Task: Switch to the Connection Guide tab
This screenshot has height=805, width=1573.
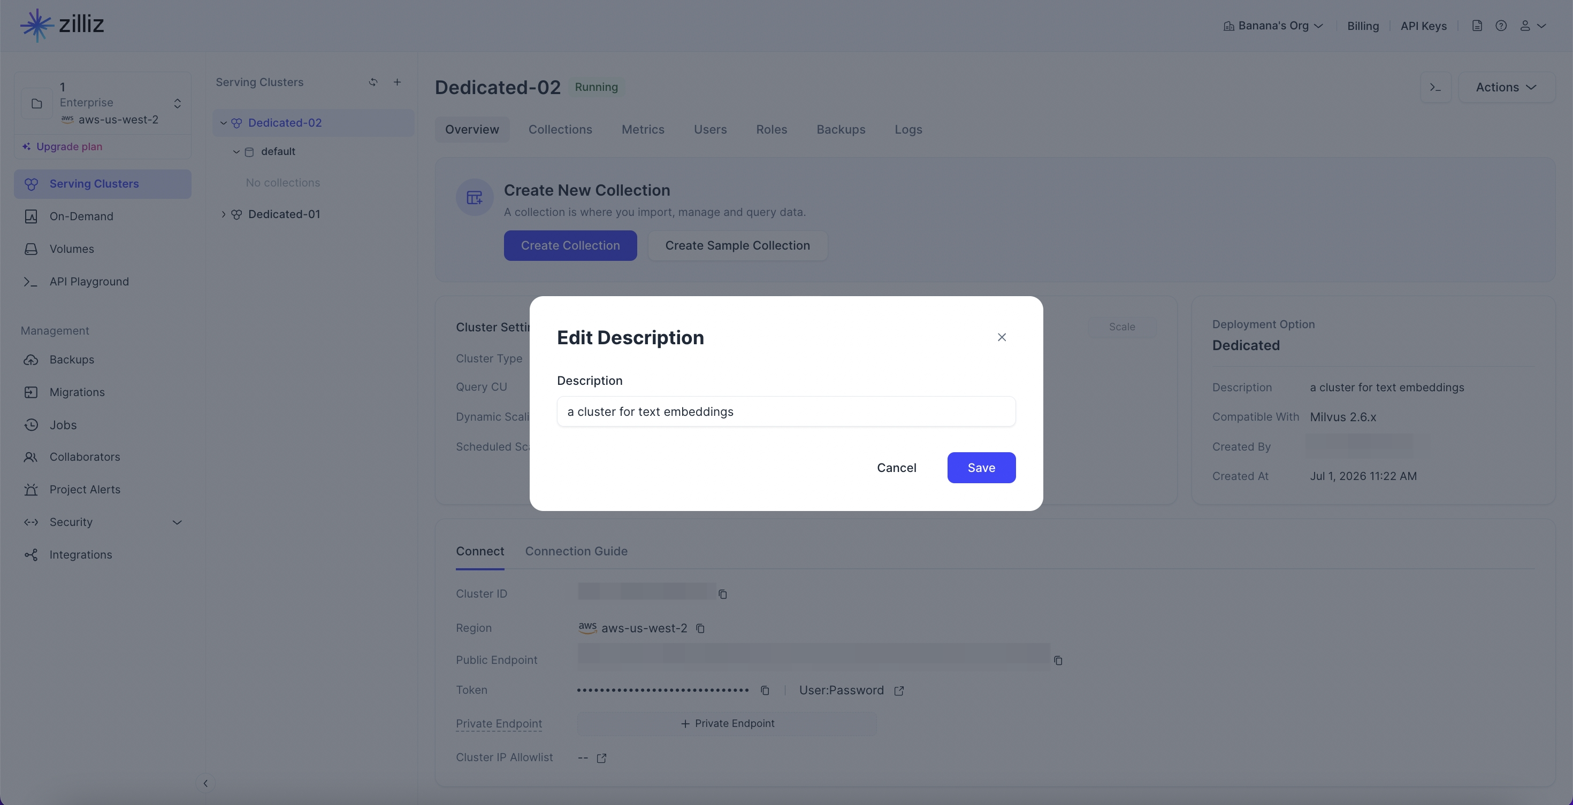Action: 576,551
